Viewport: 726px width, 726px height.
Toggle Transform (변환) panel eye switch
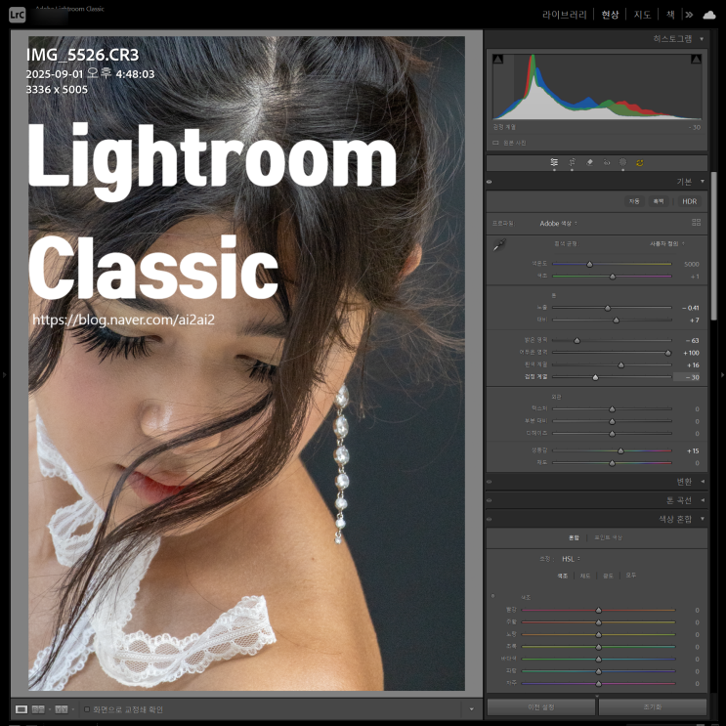pos(489,482)
